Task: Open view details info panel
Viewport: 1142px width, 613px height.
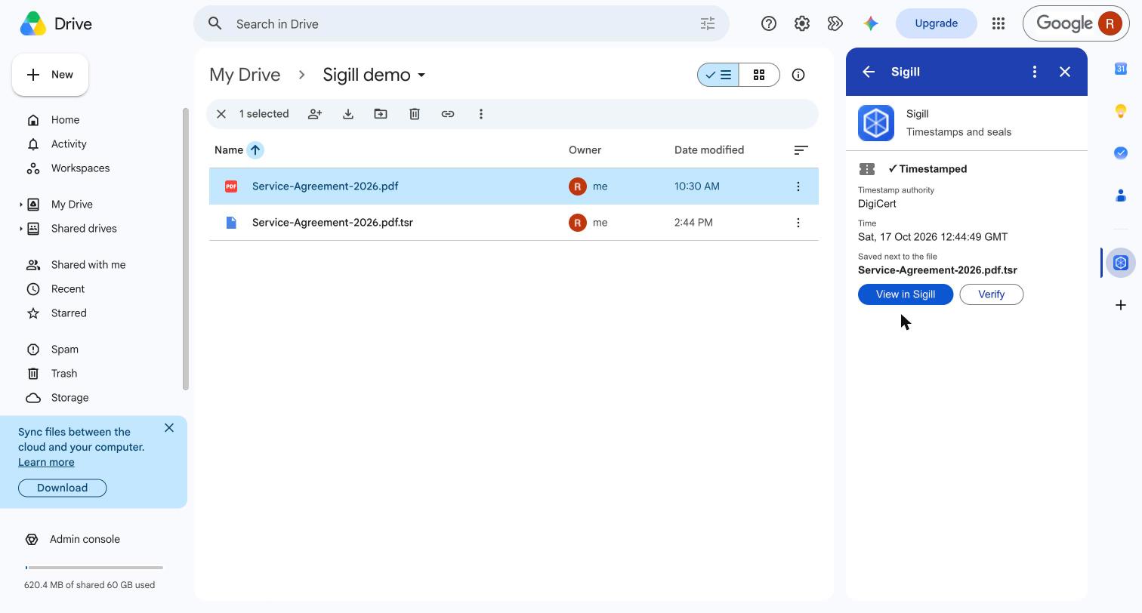Action: pyautogui.click(x=798, y=75)
